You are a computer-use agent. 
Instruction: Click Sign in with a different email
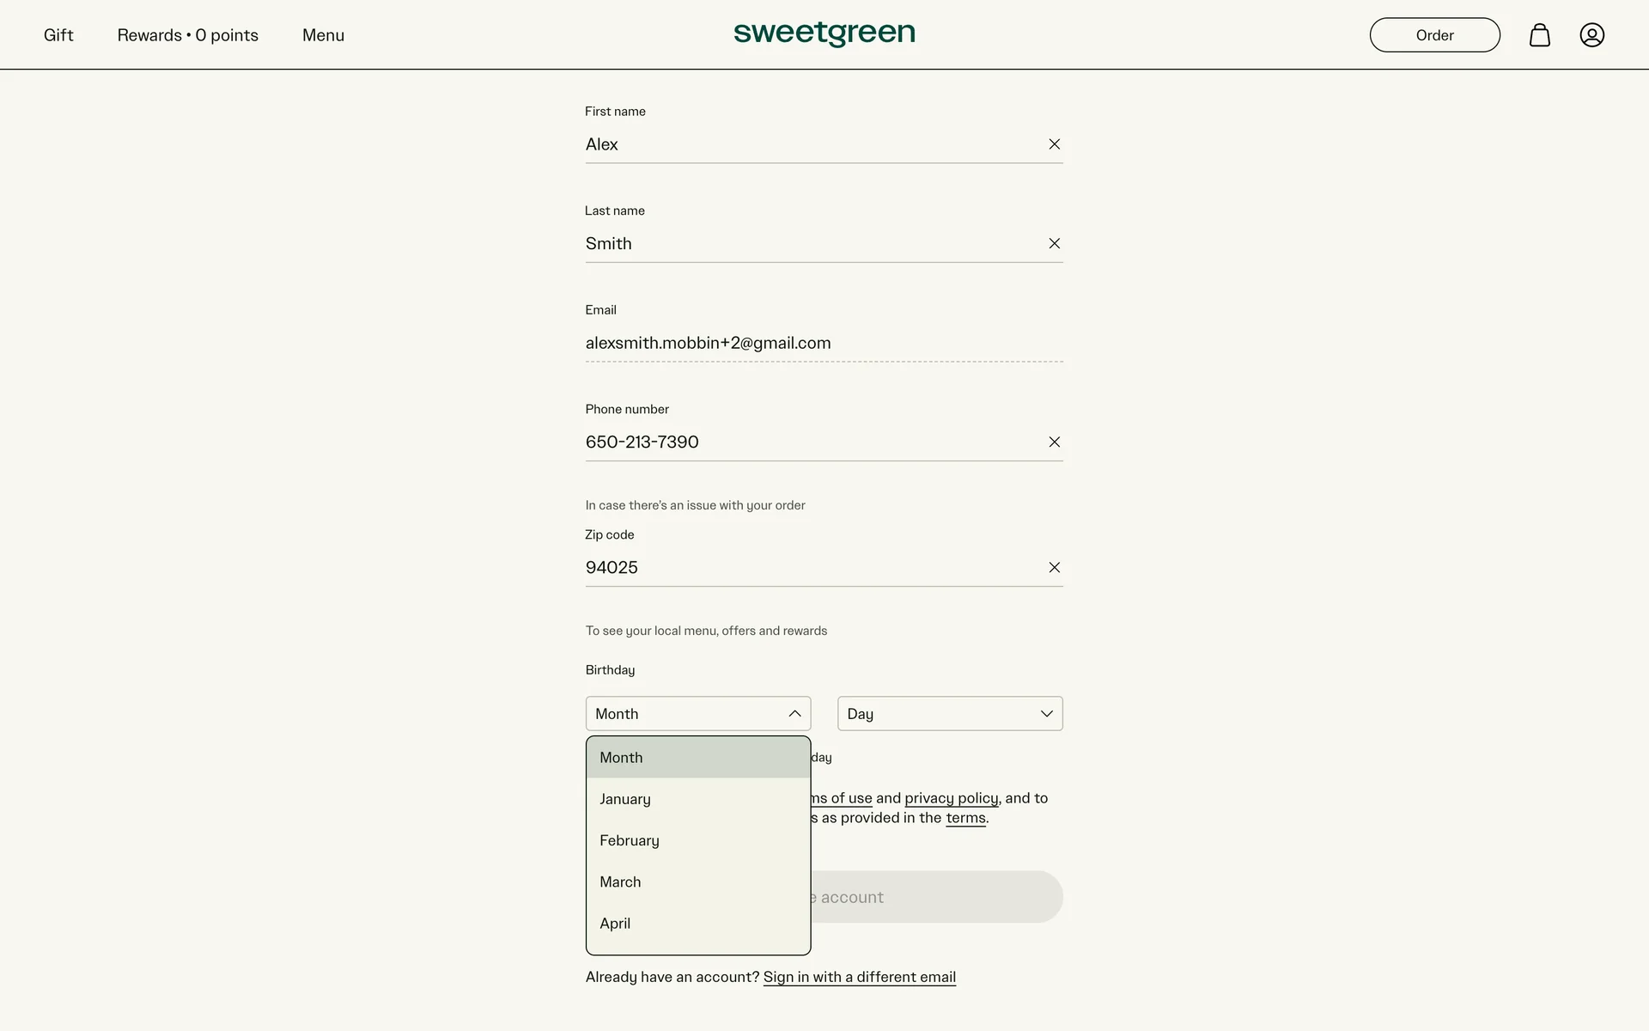coord(859,977)
